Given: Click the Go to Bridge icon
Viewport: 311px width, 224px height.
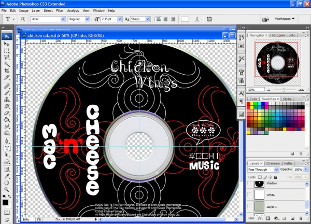Looking at the screenshot, I should pos(265,19).
